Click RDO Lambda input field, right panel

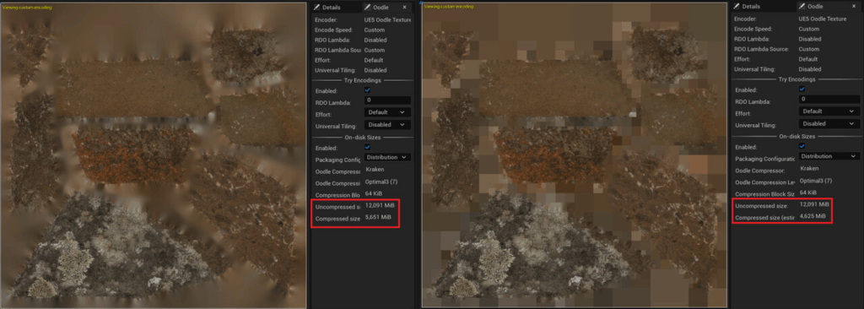[x=829, y=99]
